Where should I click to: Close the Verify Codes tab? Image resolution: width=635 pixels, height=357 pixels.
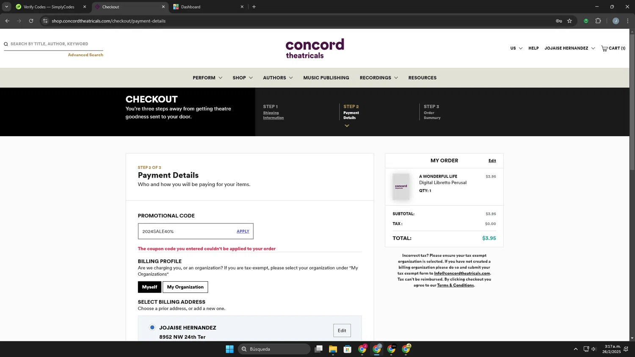tap(84, 7)
